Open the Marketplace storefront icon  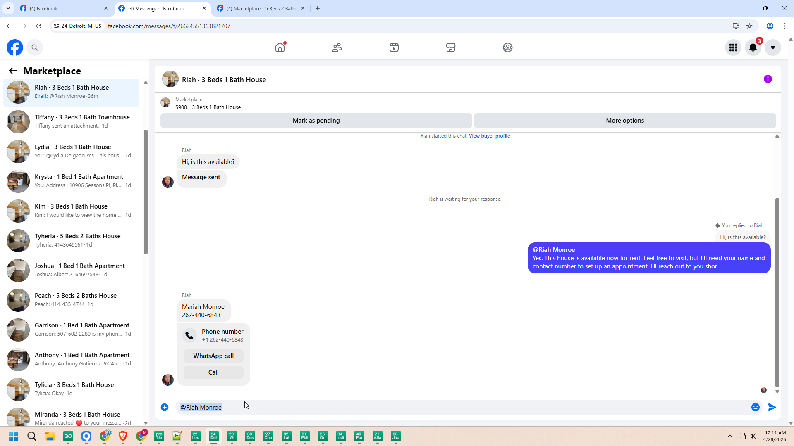[451, 47]
